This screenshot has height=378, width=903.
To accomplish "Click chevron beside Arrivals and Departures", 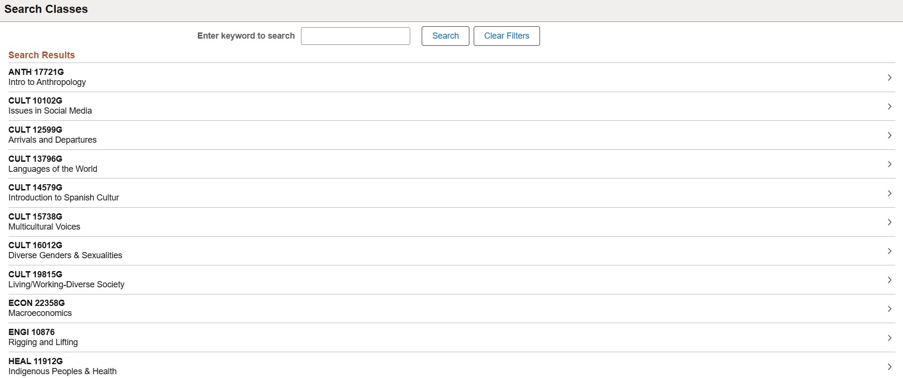I will pos(889,136).
